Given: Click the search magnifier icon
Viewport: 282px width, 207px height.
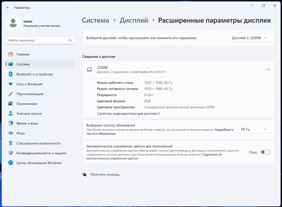Looking at the screenshot, I should (x=70, y=40).
